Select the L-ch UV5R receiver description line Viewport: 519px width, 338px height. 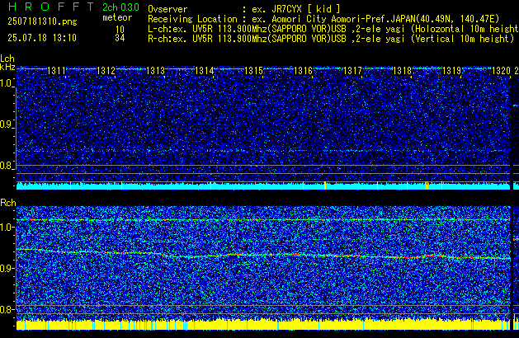coord(333,29)
